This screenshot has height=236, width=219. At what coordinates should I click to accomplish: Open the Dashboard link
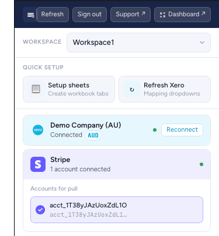[x=182, y=15]
